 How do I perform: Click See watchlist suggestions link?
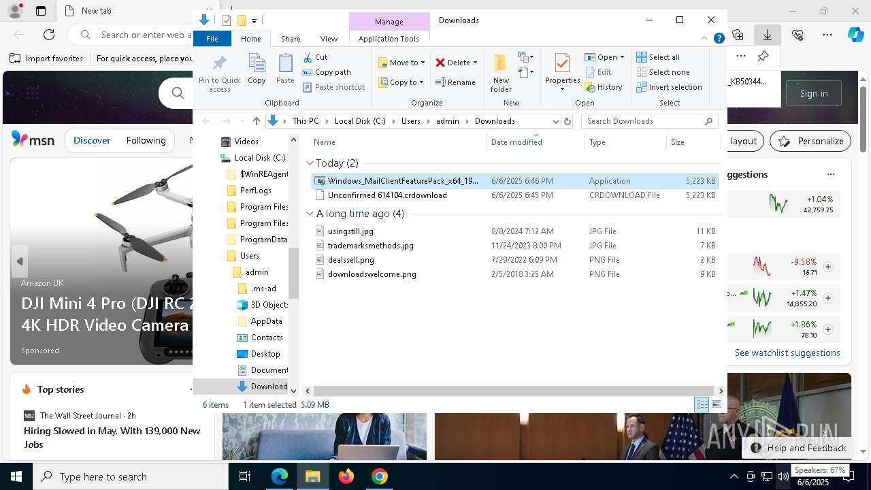point(787,353)
